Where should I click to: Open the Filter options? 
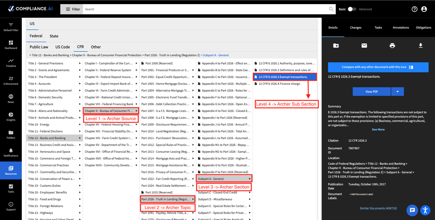[72, 9]
